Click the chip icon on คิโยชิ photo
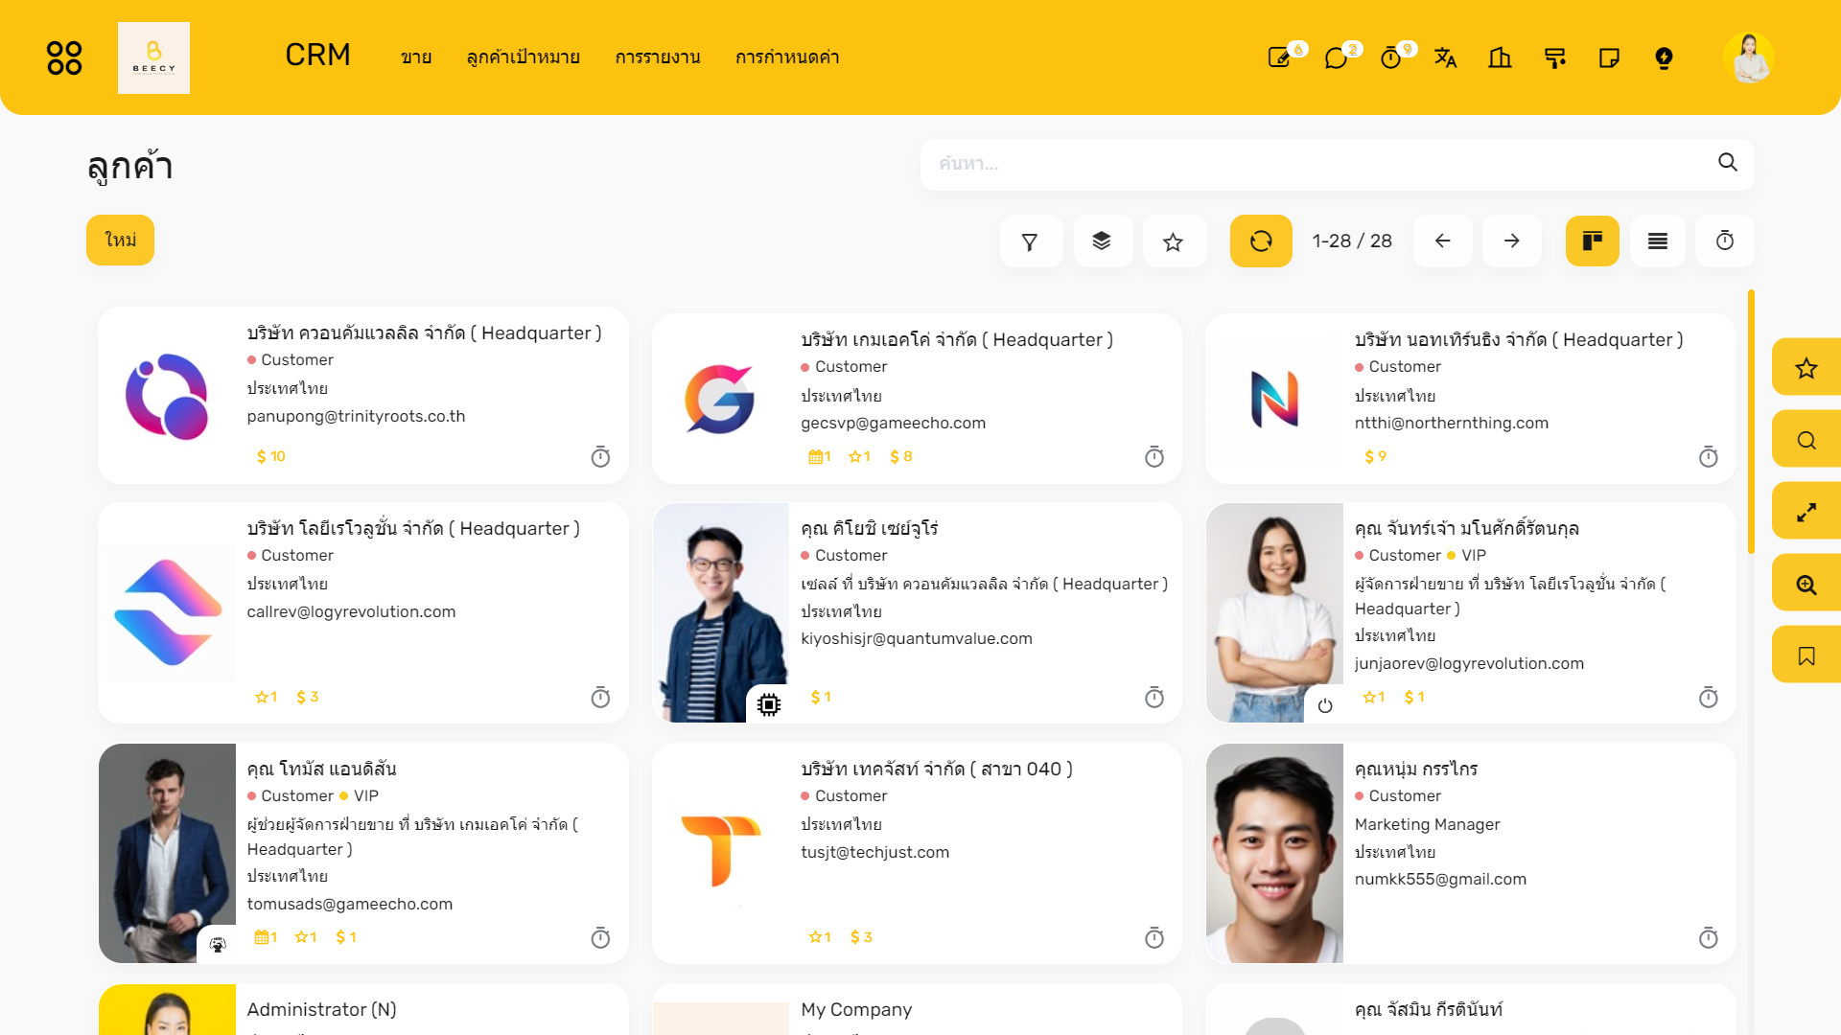The height and width of the screenshot is (1035, 1841). tap(769, 704)
